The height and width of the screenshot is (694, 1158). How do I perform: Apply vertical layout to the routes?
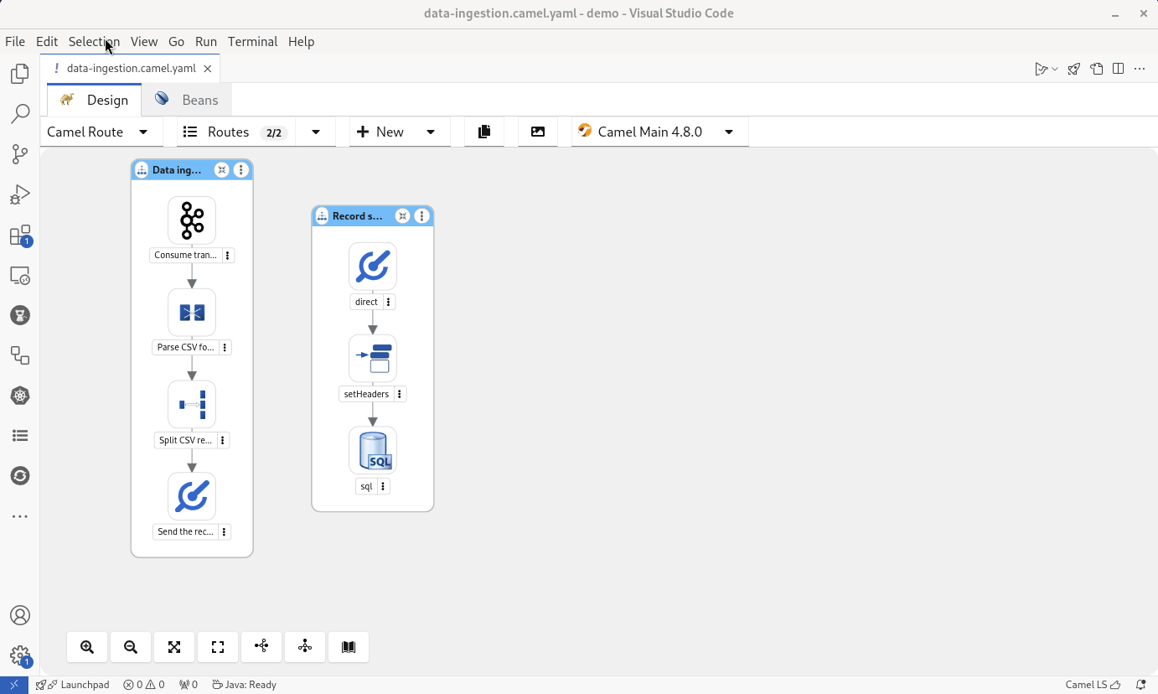click(305, 646)
